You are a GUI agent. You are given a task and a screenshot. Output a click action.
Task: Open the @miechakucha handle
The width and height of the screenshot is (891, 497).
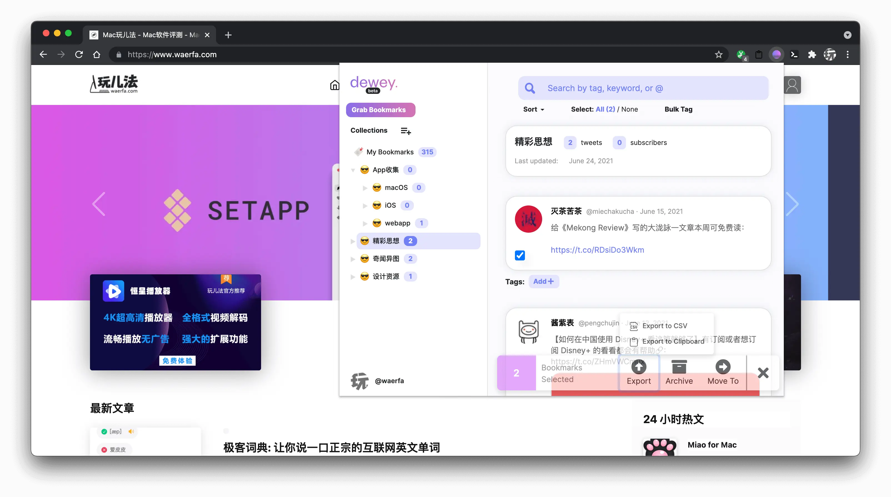pyautogui.click(x=610, y=211)
